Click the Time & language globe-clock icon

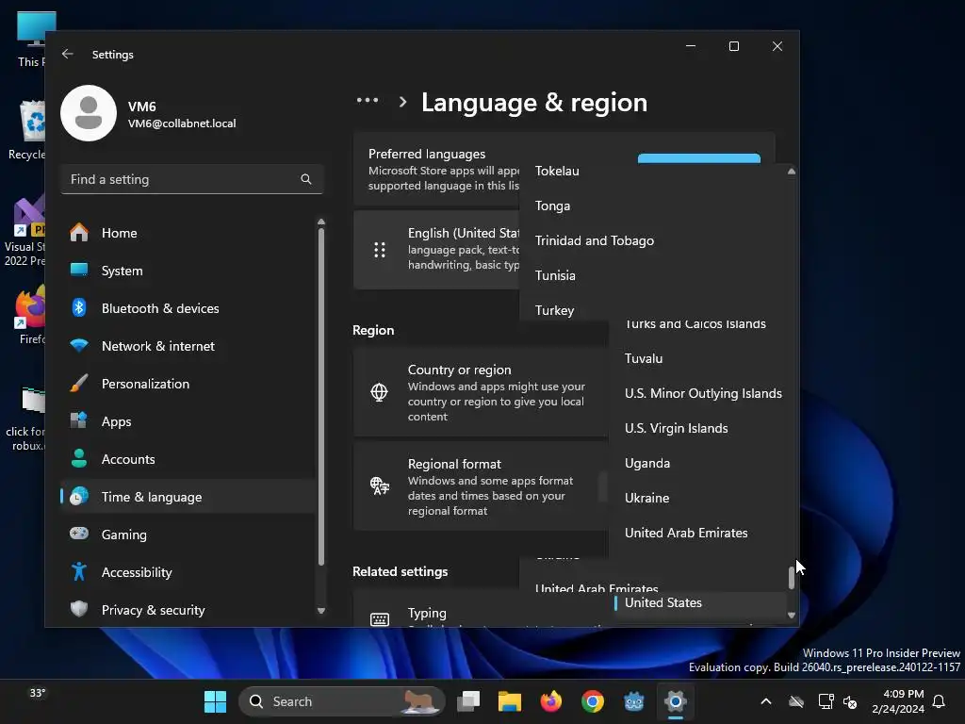(x=79, y=496)
